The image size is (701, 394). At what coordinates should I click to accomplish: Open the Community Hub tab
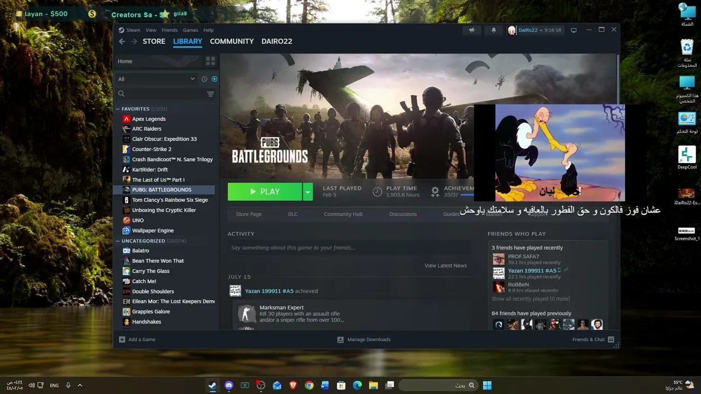(343, 214)
